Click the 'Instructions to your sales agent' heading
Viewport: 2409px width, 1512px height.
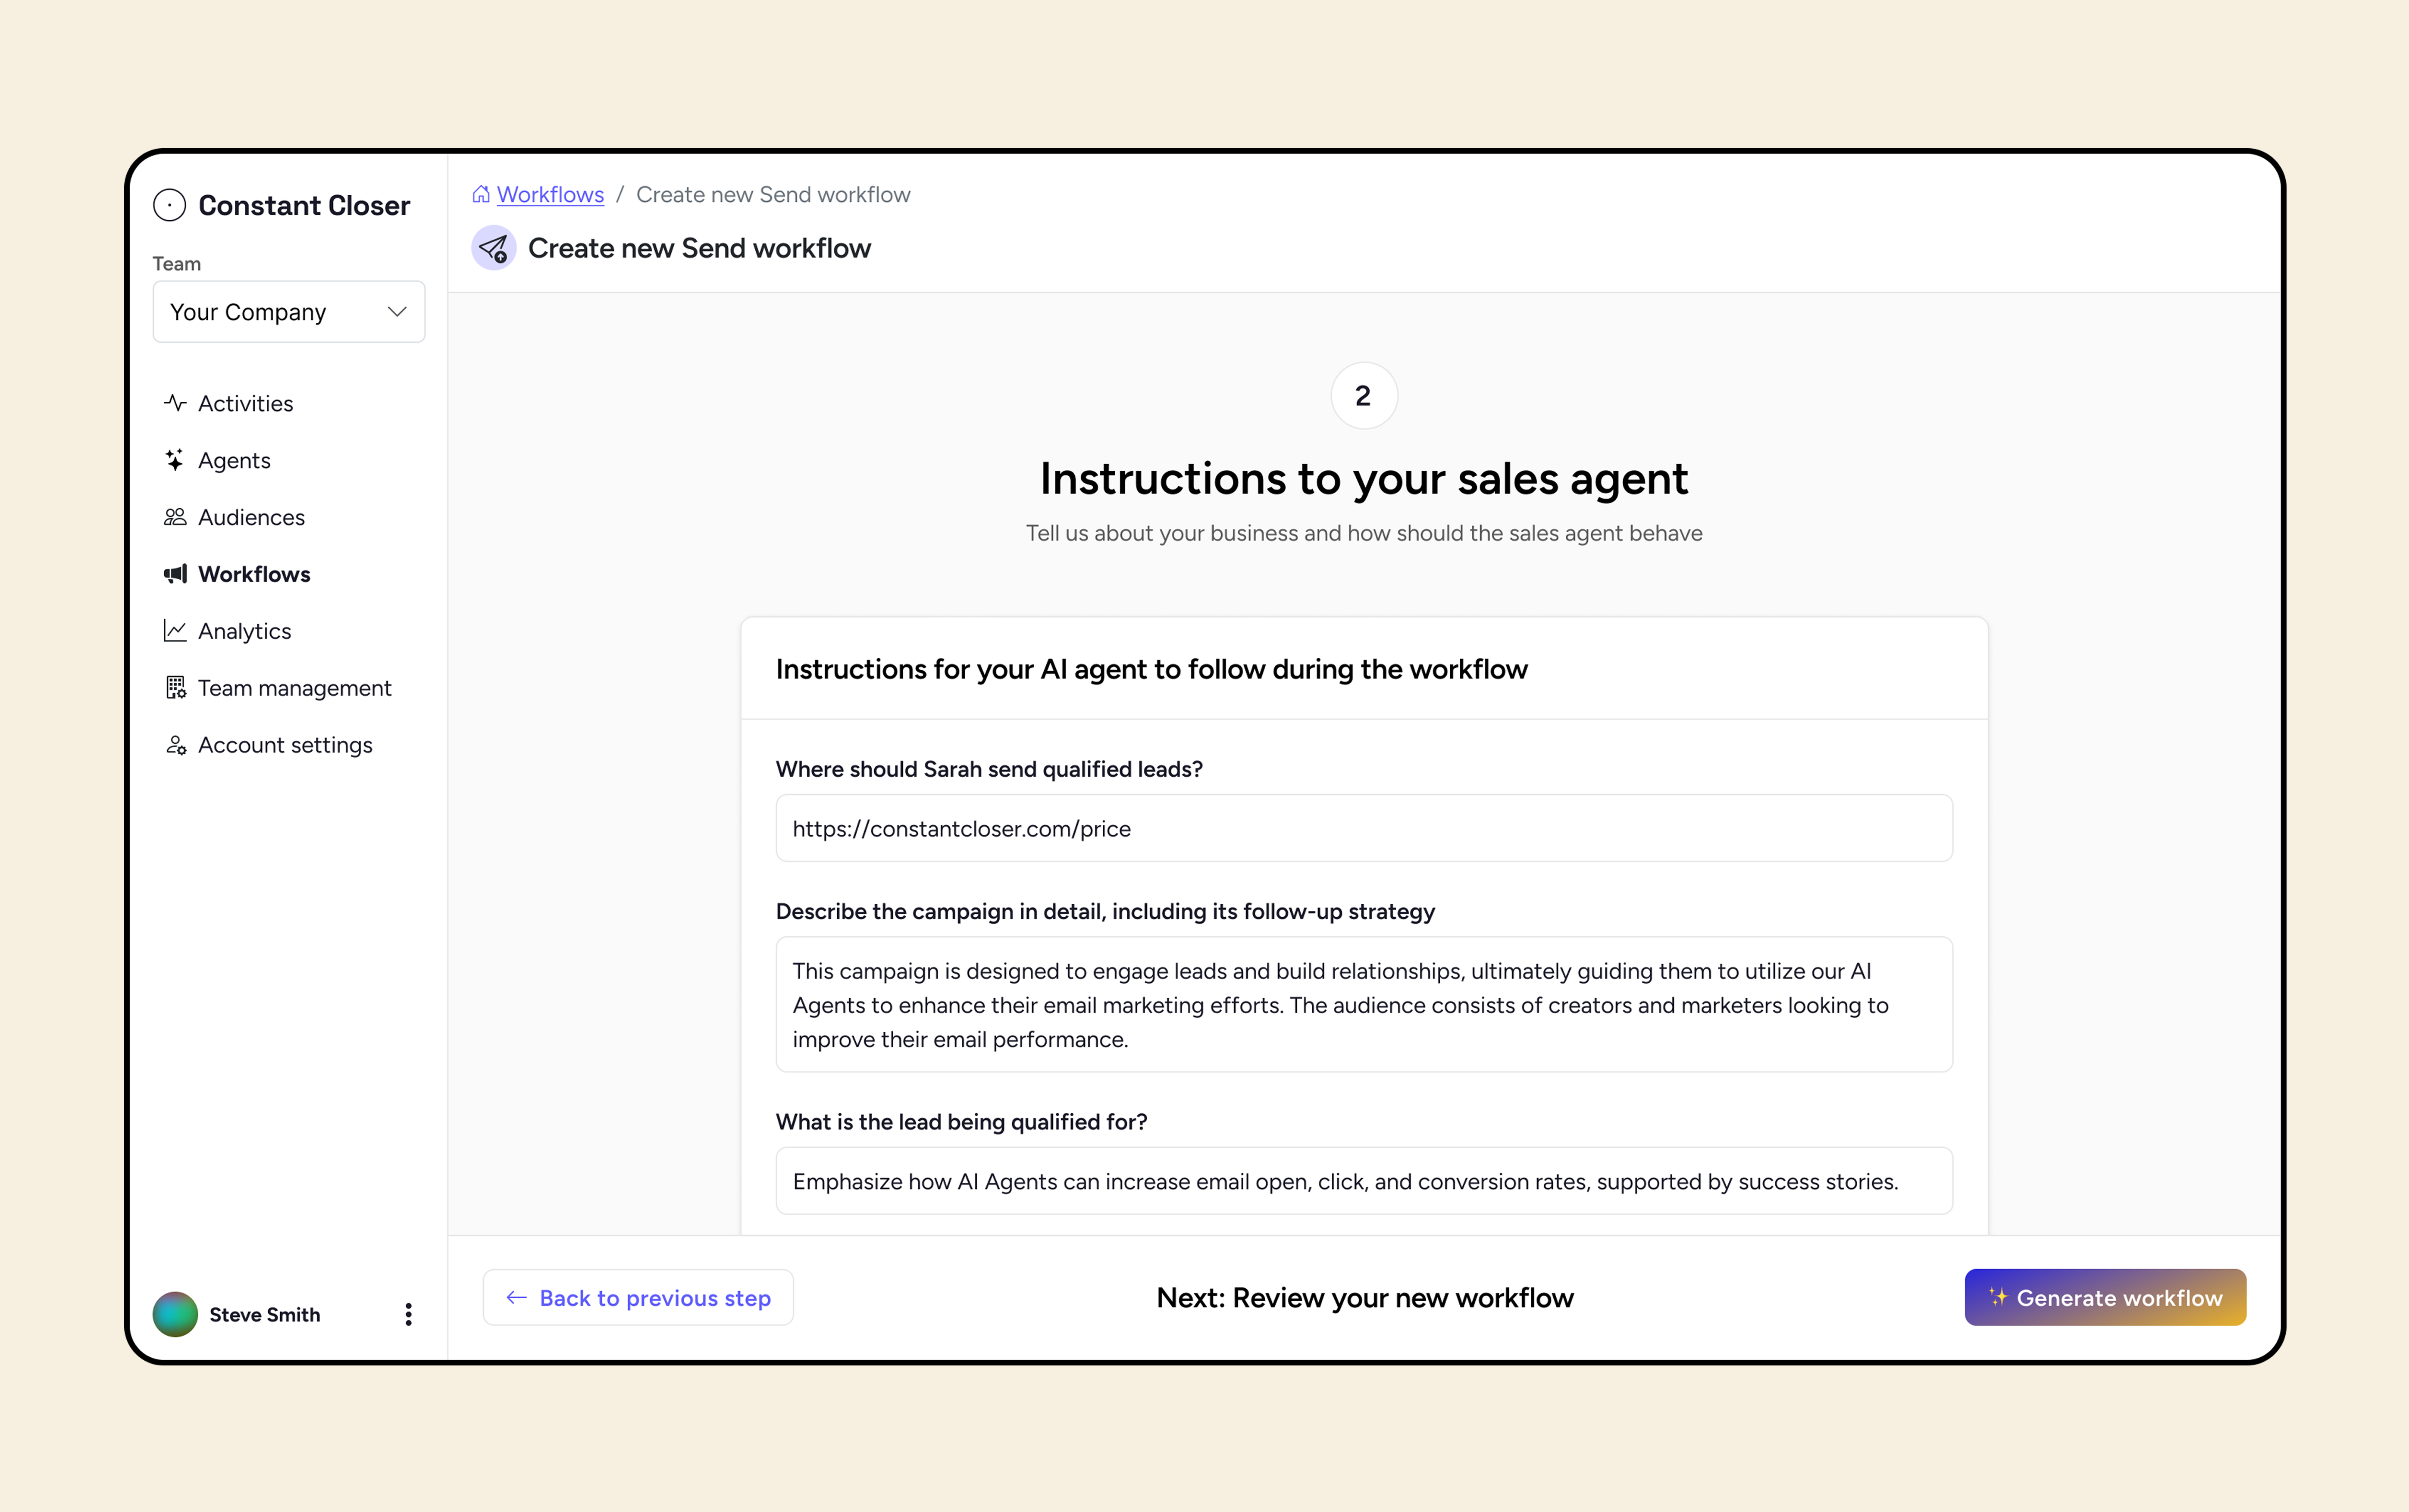[x=1364, y=479]
